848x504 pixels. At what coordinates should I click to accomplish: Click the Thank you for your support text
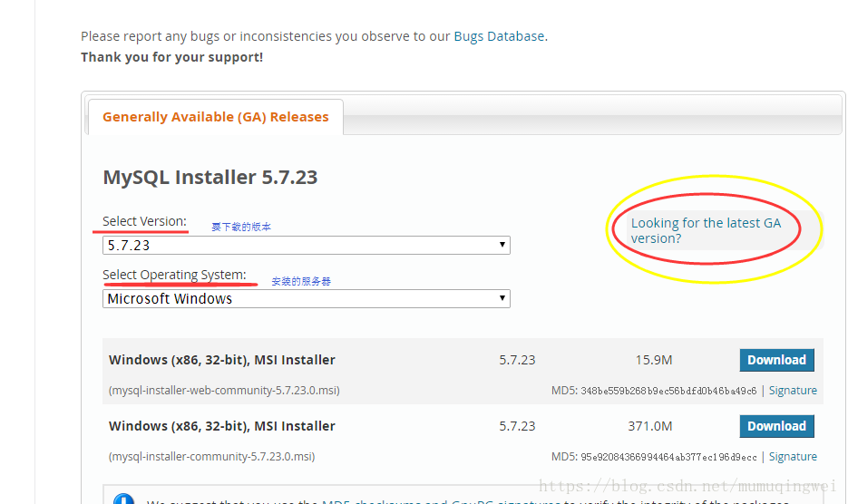[x=172, y=57]
